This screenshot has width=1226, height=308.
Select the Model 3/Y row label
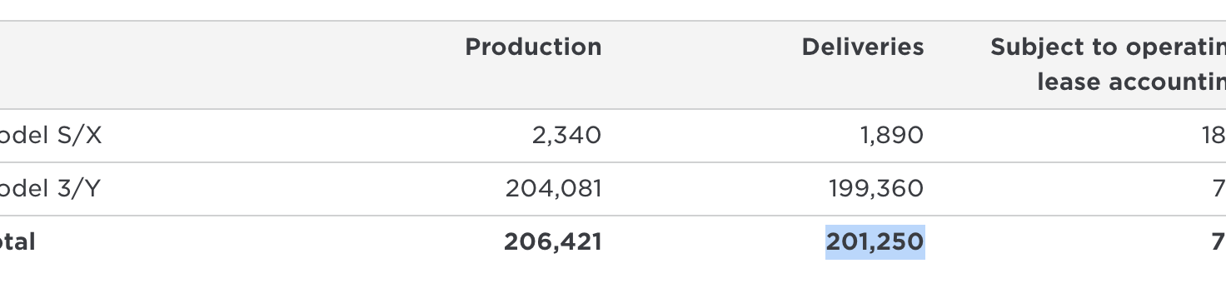pos(50,189)
